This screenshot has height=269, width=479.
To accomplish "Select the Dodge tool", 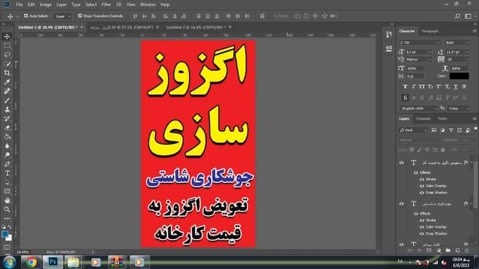I will 7,155.
